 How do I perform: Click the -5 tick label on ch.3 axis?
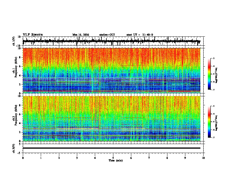(20, 153)
